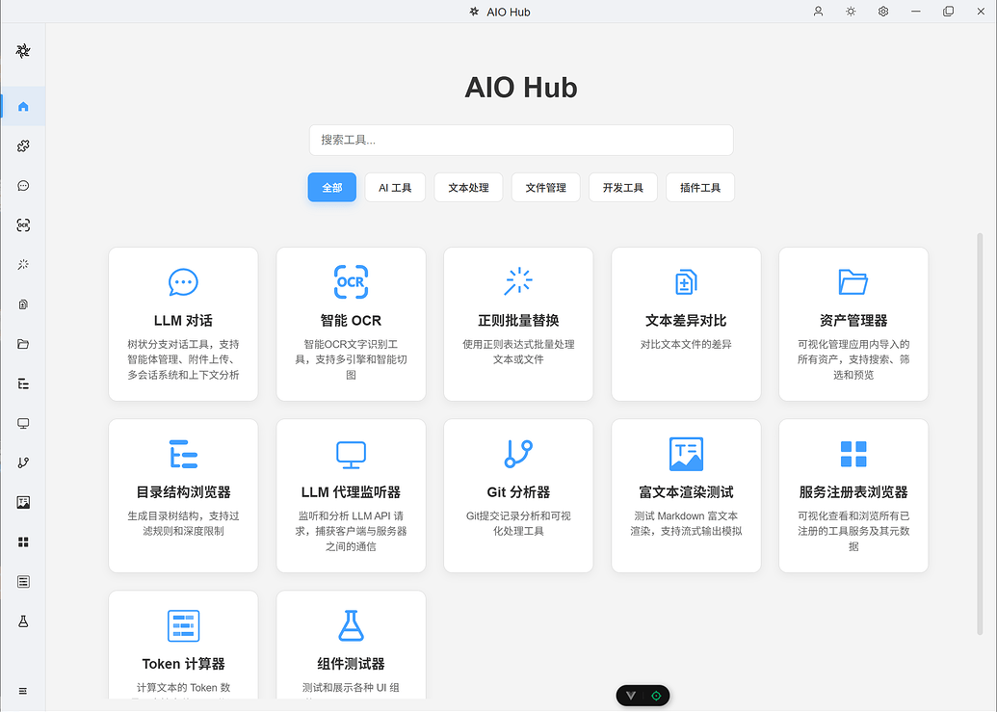Click description starting '测试 Markdown 富文本'
Viewport: 997px width, 712px height.
pyautogui.click(x=686, y=523)
